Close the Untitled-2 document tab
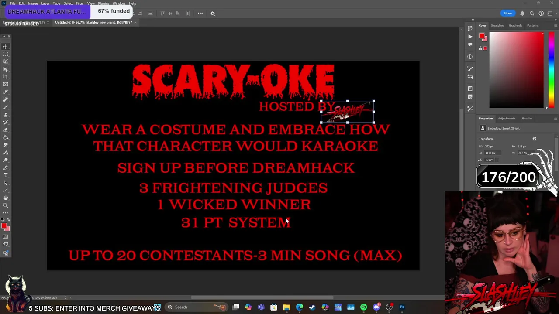The width and height of the screenshot is (559, 314). 135,22
